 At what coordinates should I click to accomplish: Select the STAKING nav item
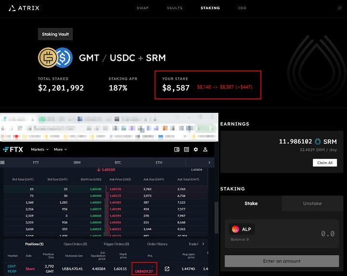pyautogui.click(x=210, y=8)
